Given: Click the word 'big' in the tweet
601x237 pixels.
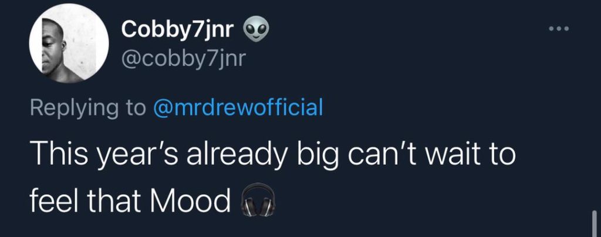Looking at the screenshot, I should pos(320,155).
